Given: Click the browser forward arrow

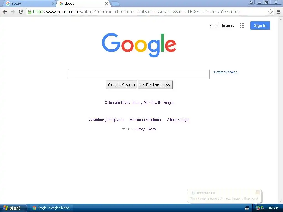Looking at the screenshot, I should coord(13,12).
